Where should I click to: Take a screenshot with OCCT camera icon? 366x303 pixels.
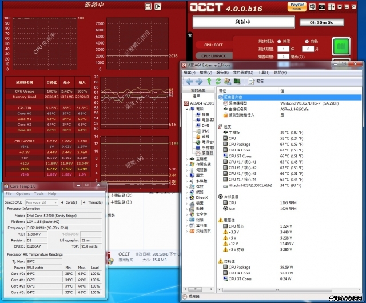[x=322, y=7]
